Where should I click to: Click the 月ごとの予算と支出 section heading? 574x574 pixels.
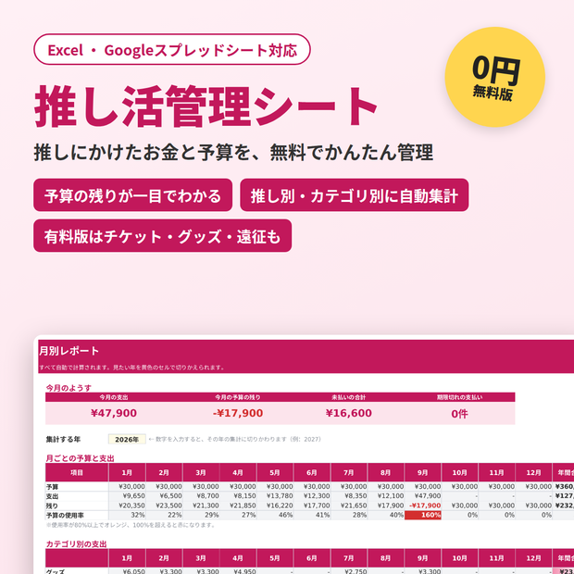(80, 458)
